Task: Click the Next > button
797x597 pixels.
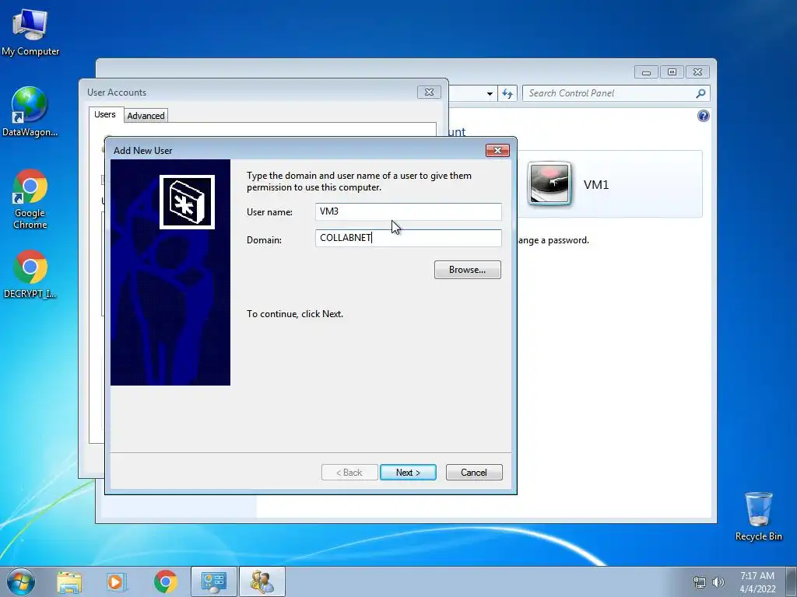Action: (x=408, y=473)
